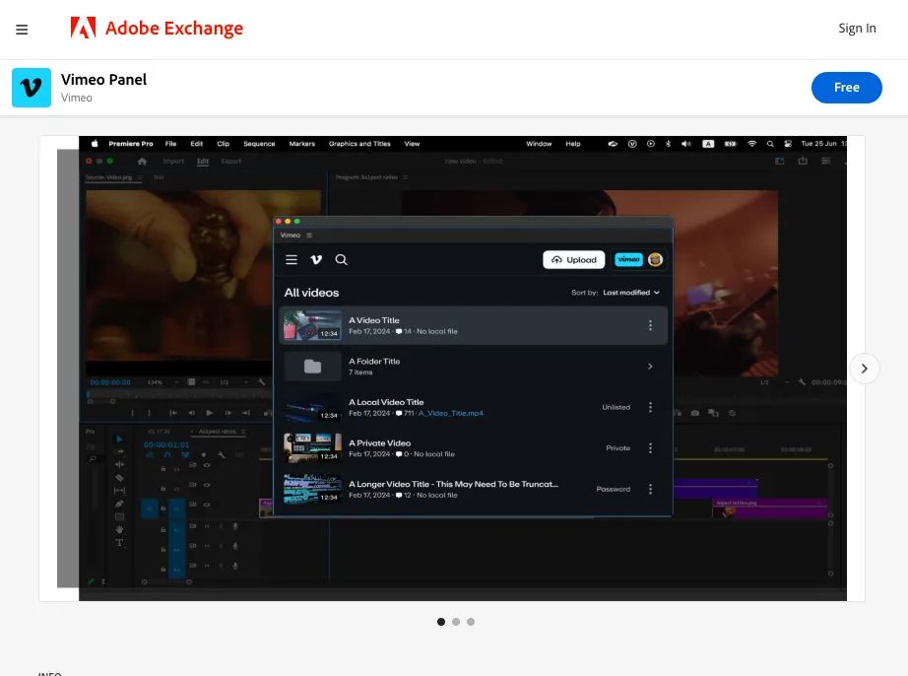The image size is (908, 676).
Task: Click the red Adobe logo icon
Action: tap(83, 28)
